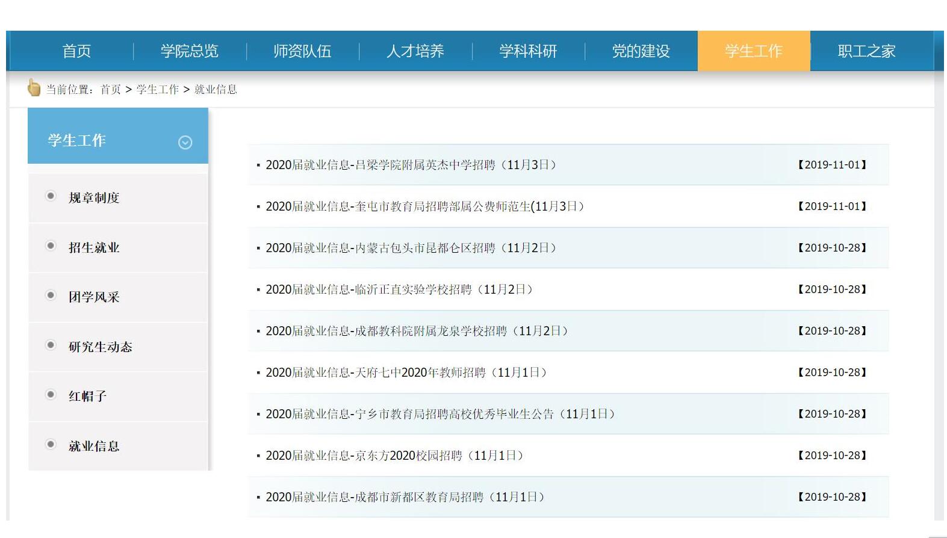This screenshot has width=947, height=538.
Task: Go to 学科科研 in navigation bar
Action: tap(528, 51)
